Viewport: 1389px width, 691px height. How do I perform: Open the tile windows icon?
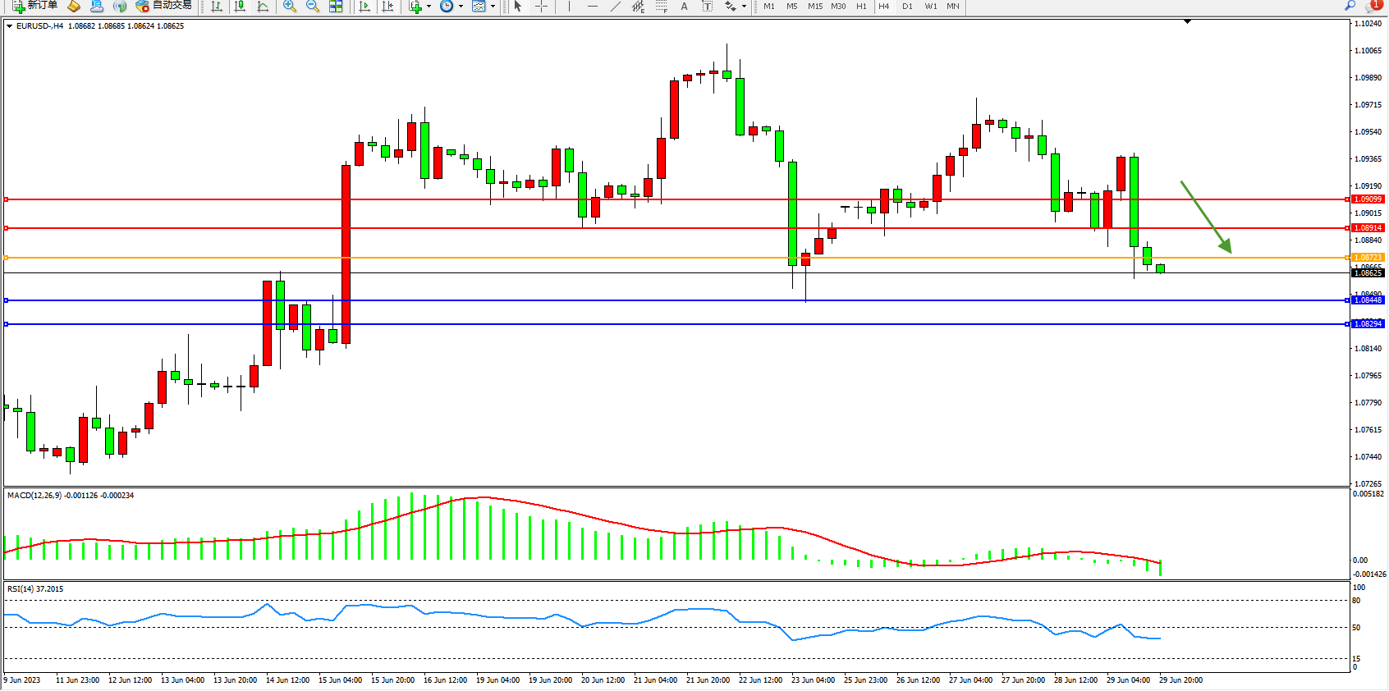(x=336, y=6)
